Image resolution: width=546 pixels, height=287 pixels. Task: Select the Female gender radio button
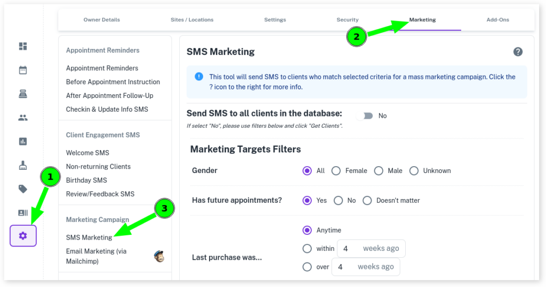336,171
